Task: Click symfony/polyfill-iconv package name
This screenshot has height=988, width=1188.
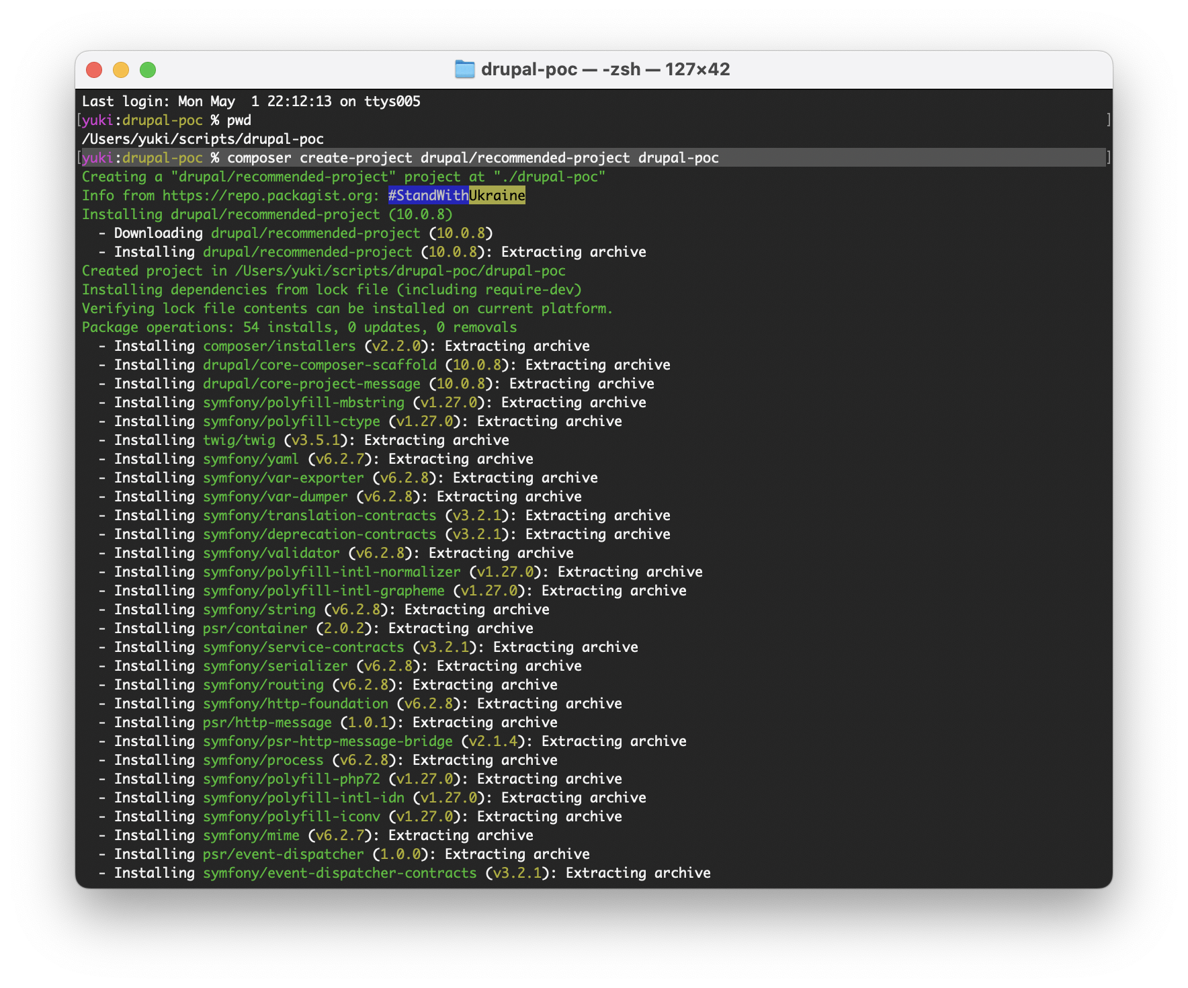Action: 292,817
